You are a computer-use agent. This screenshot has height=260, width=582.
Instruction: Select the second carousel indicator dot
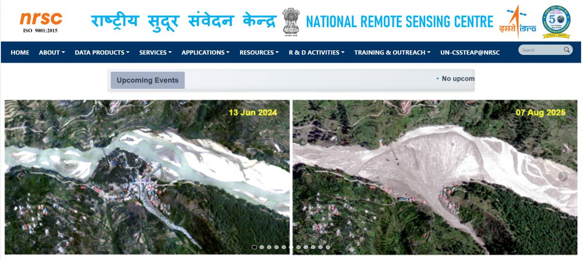tap(261, 247)
